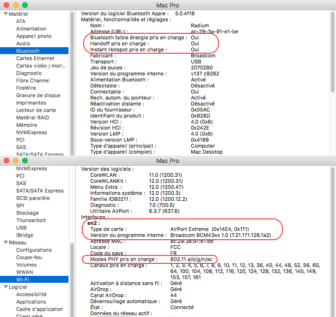Click Broadcom BCM43xx firmware version value
Image resolution: width=336 pixels, height=317 pixels.
tap(220, 235)
